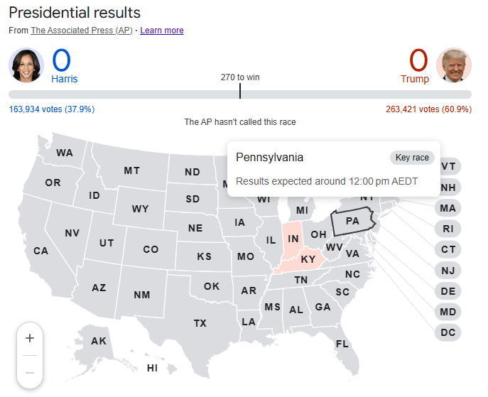Click the map zoom in plus button
Image resolution: width=488 pixels, height=397 pixels.
click(x=30, y=338)
